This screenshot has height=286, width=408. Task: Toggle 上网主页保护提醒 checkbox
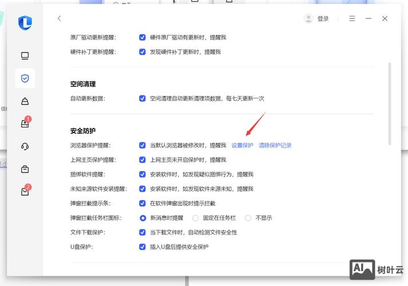click(142, 160)
